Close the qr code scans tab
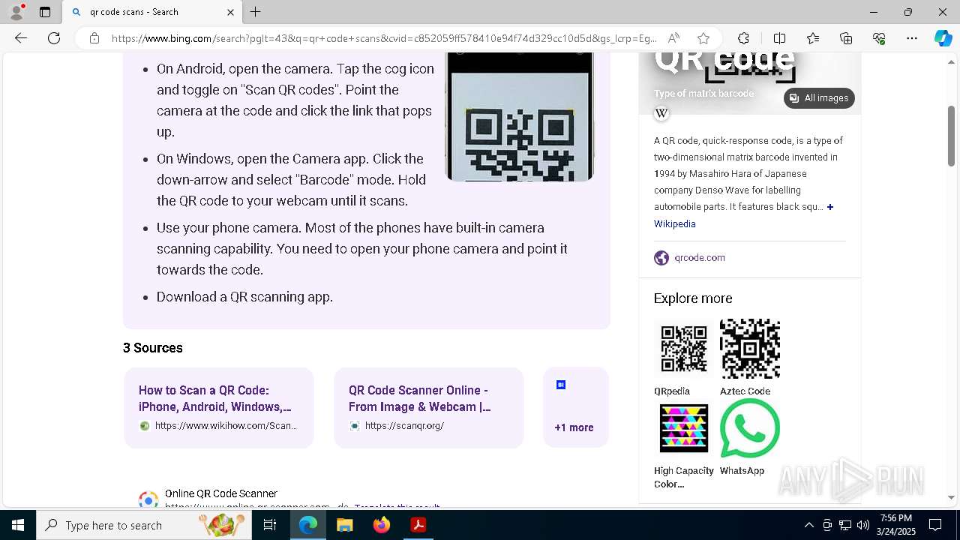Viewport: 960px width, 540px height. click(x=230, y=12)
